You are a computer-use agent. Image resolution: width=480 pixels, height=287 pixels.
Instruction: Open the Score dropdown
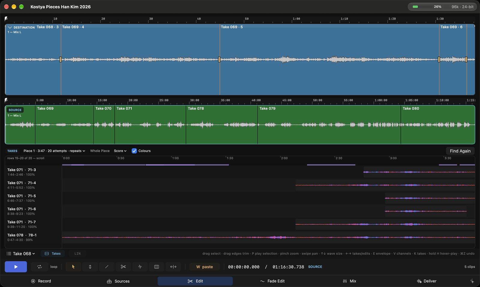point(120,151)
